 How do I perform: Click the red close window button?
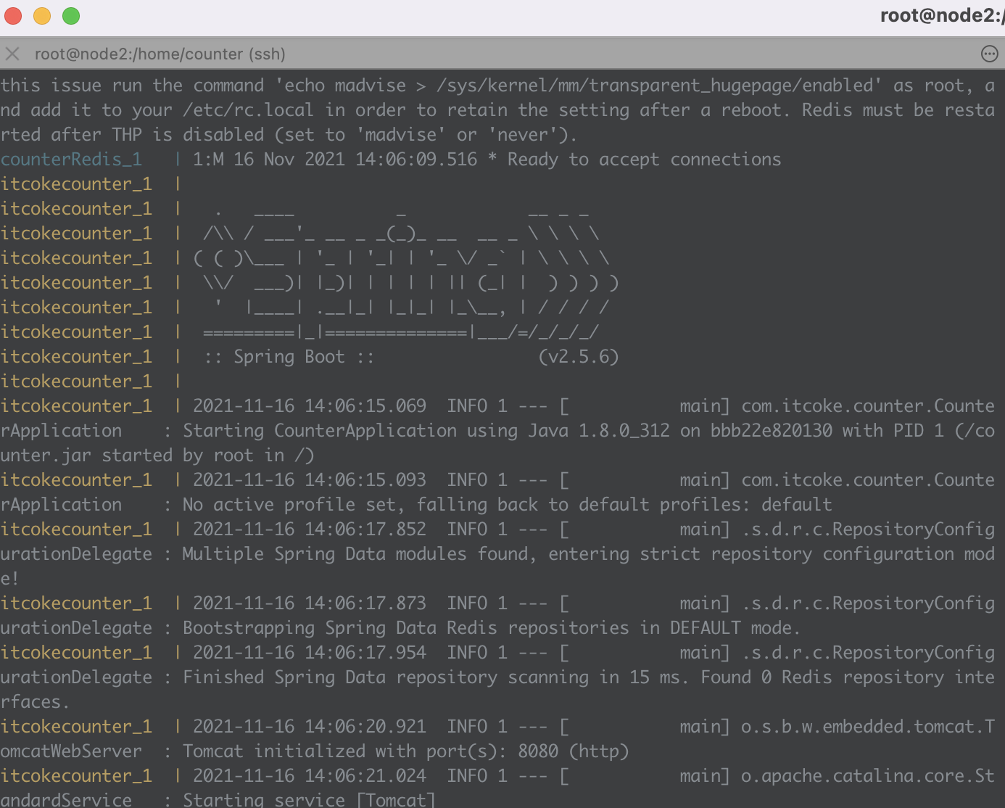click(13, 16)
